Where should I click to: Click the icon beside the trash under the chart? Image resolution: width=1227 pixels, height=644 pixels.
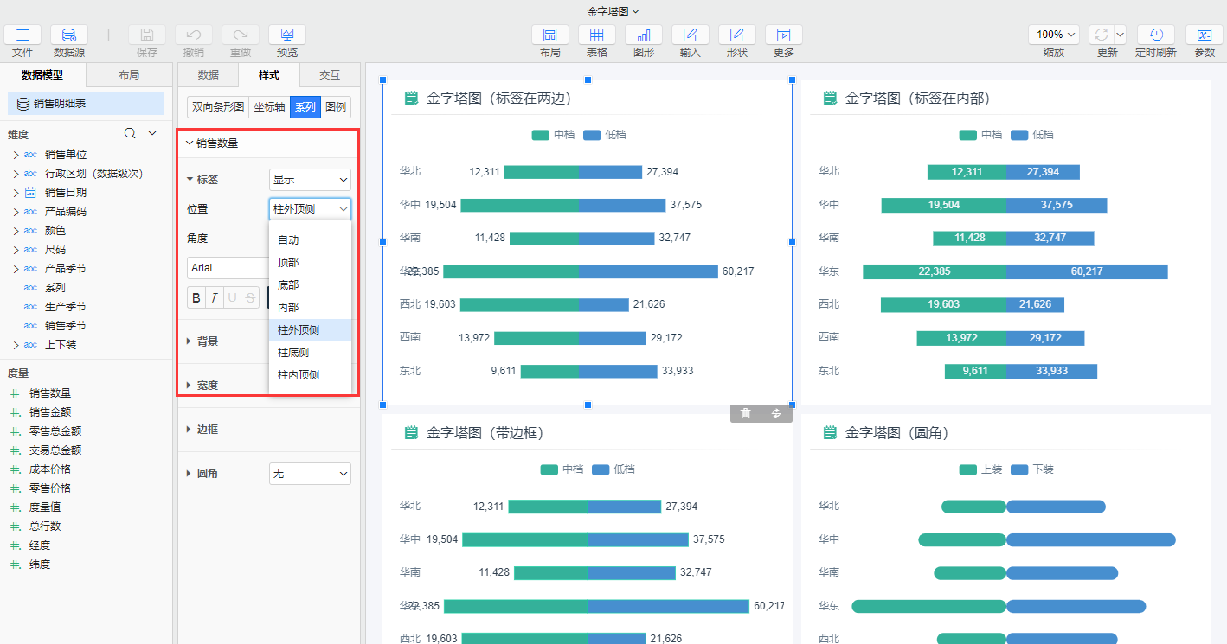pos(776,413)
